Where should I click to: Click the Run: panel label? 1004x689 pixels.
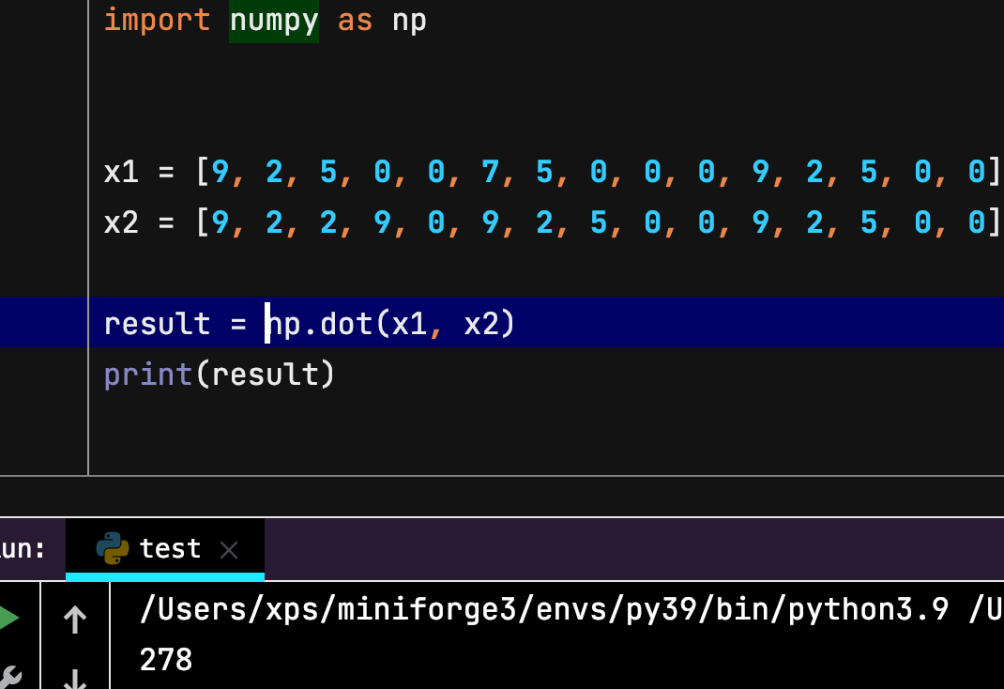click(x=23, y=548)
